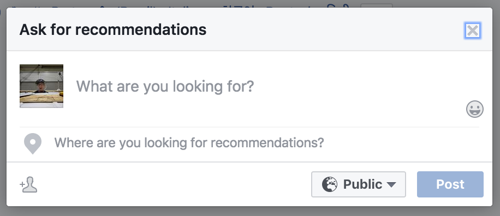Open the emoji picker smiley icon

[475, 109]
